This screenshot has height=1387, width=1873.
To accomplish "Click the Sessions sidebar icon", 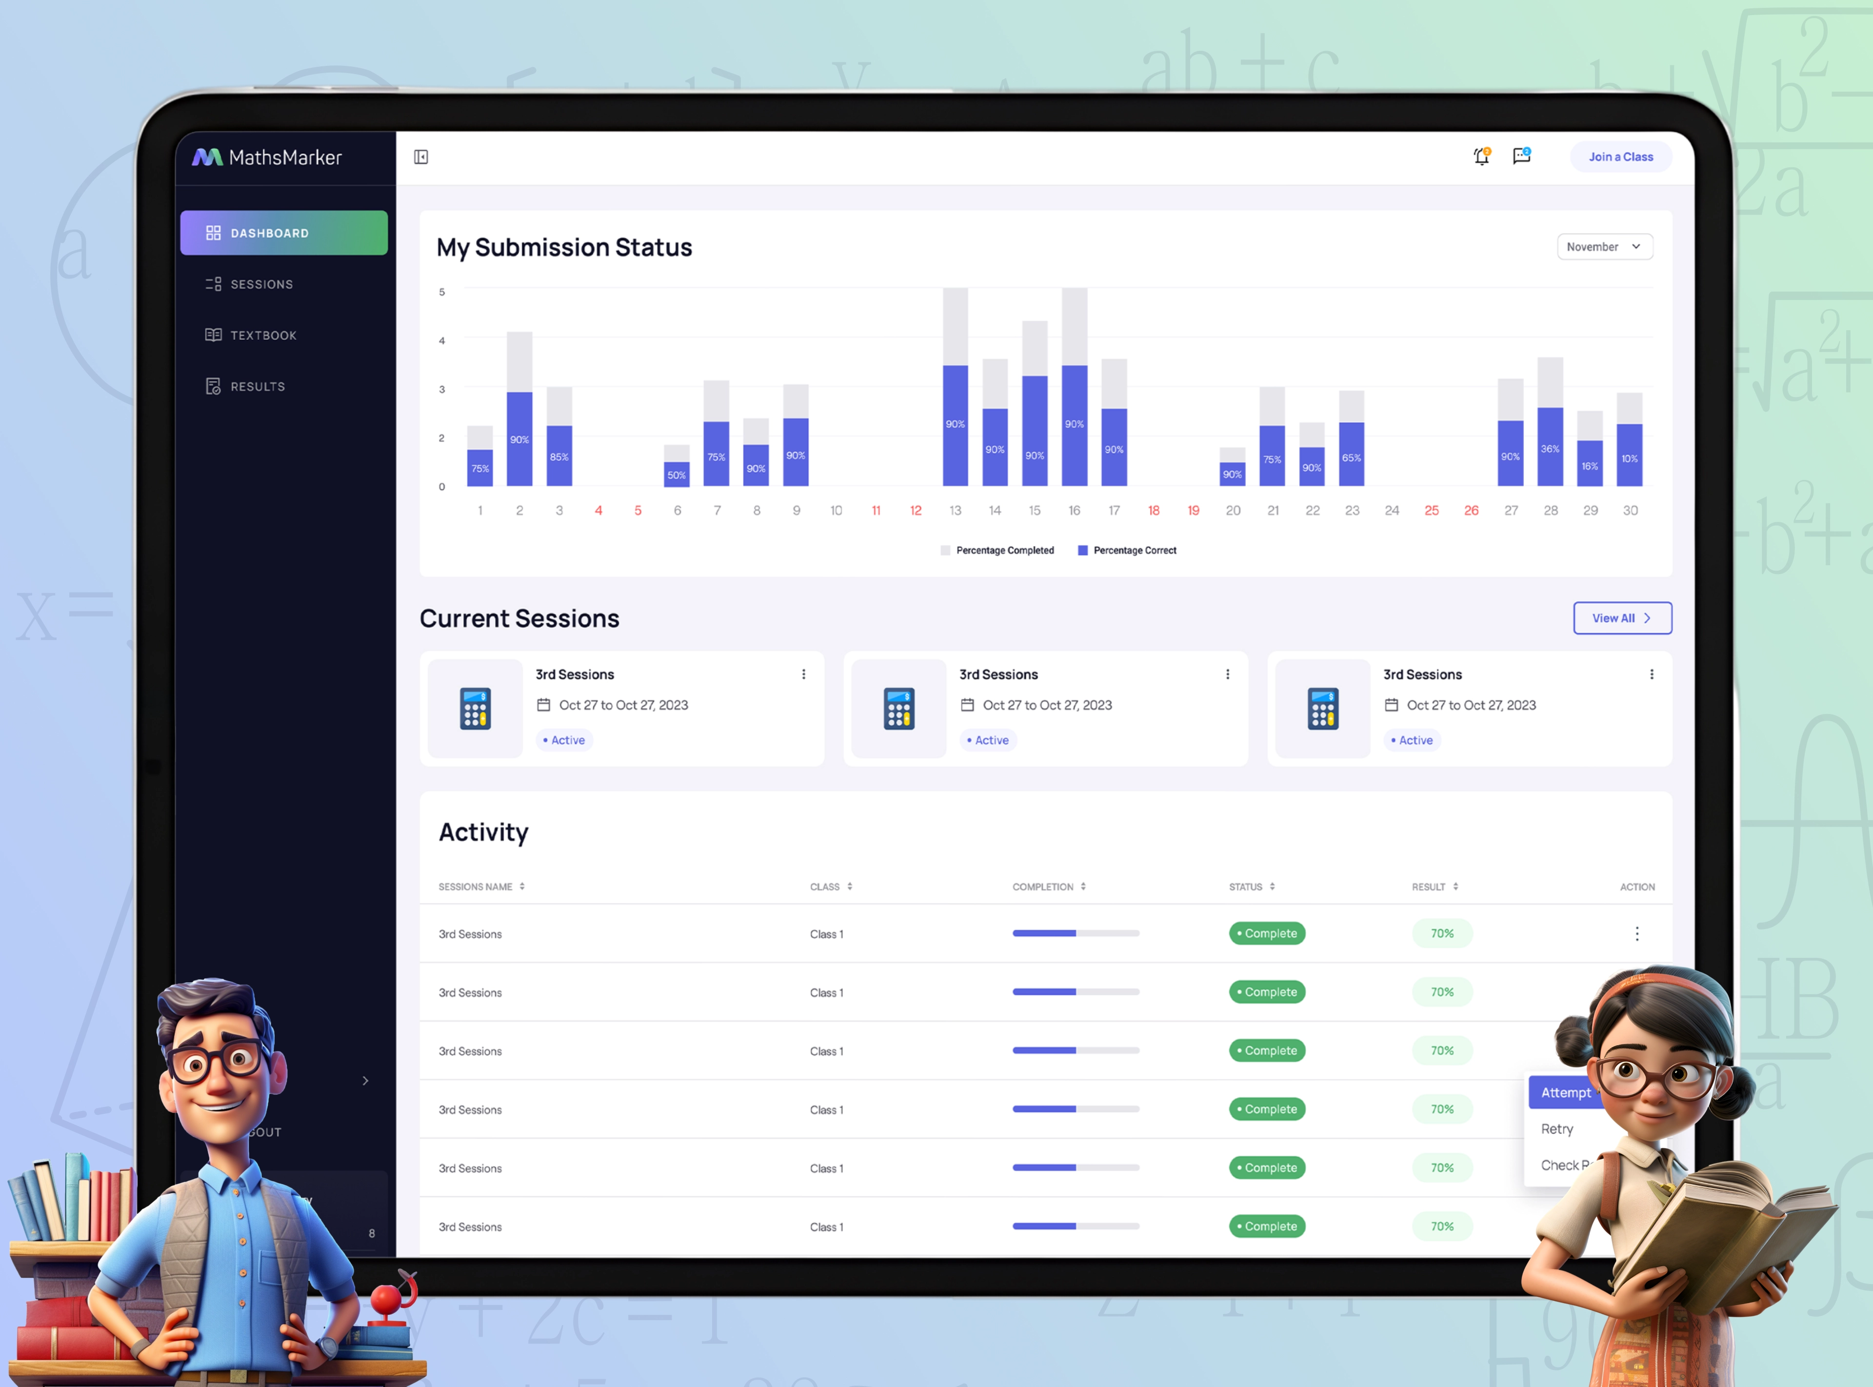I will coord(213,284).
